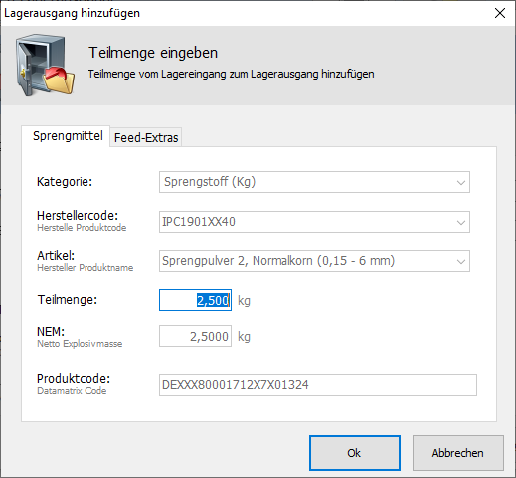Cancel with the Abbrechen button

point(458,453)
